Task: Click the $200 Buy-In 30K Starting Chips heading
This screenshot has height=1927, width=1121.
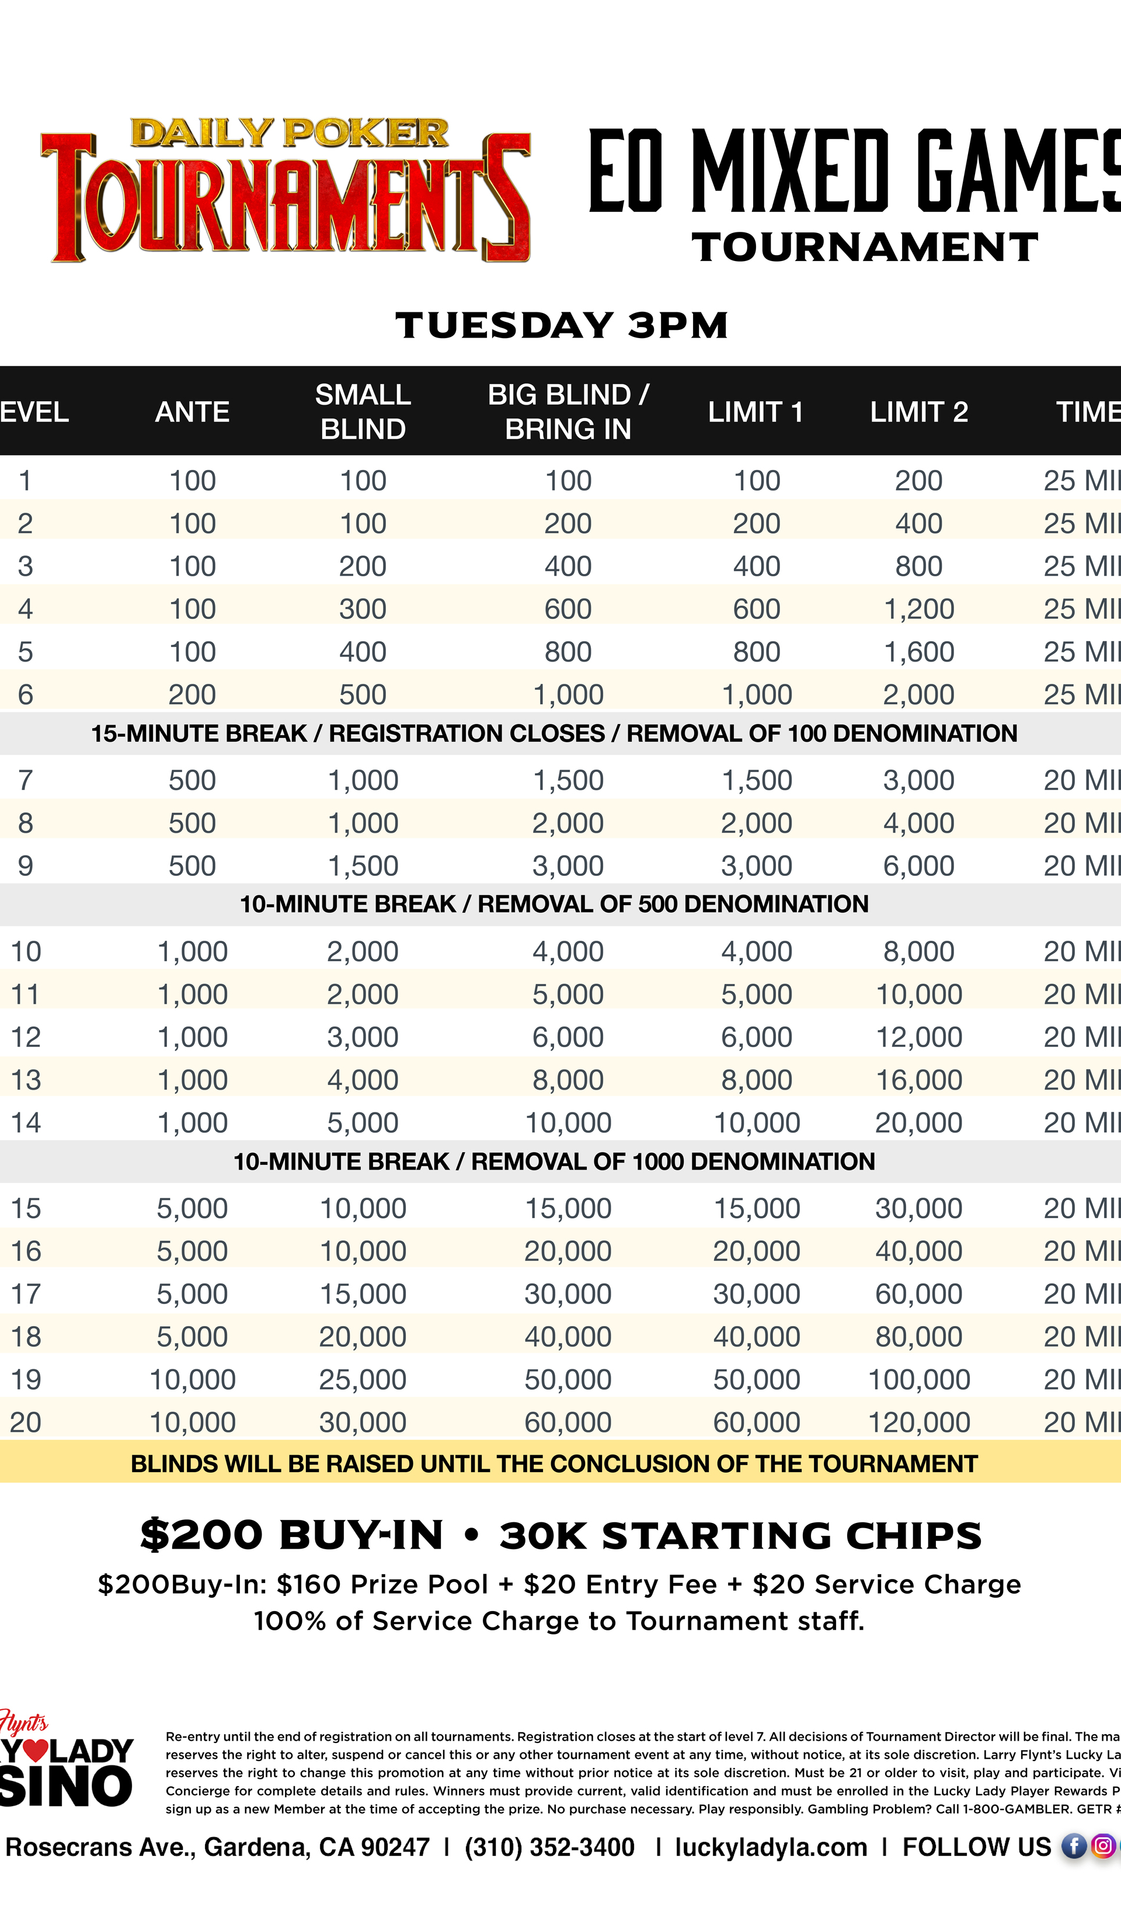Action: (560, 1536)
